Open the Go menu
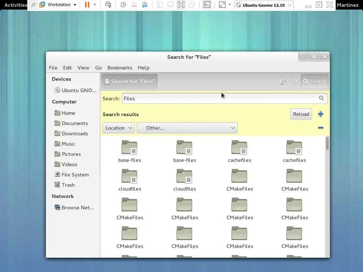The width and height of the screenshot is (363, 272). [99, 68]
